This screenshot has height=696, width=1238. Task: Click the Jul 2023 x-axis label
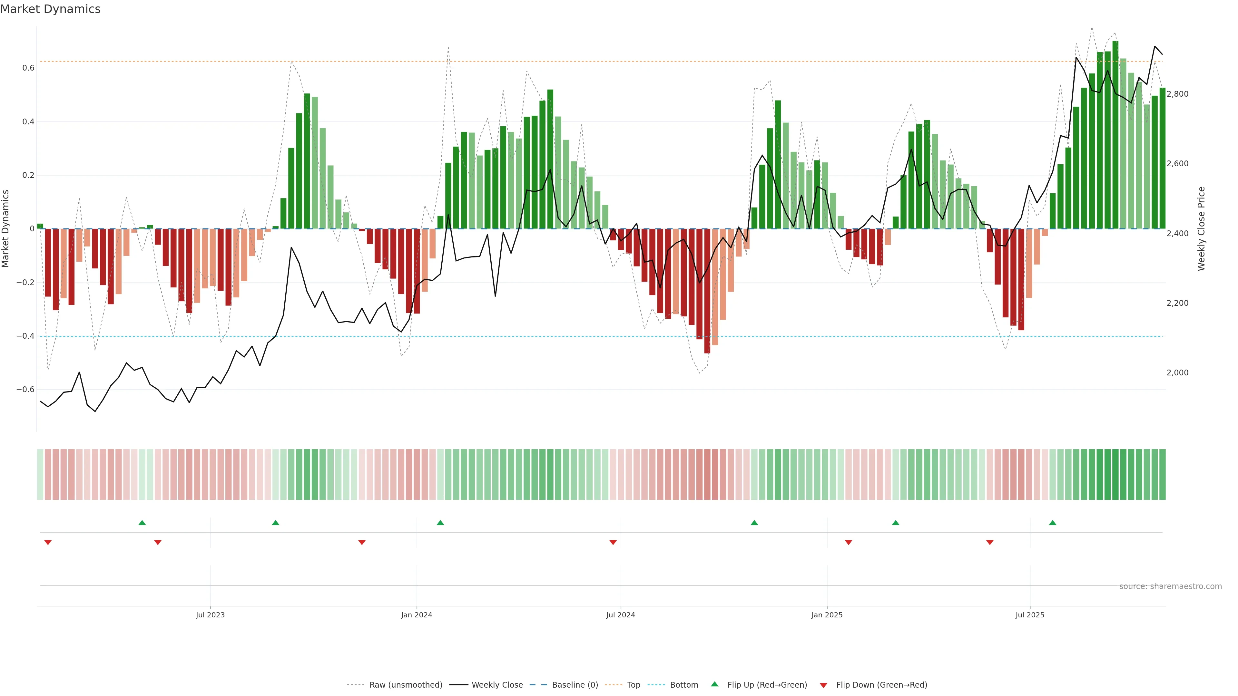coord(210,615)
